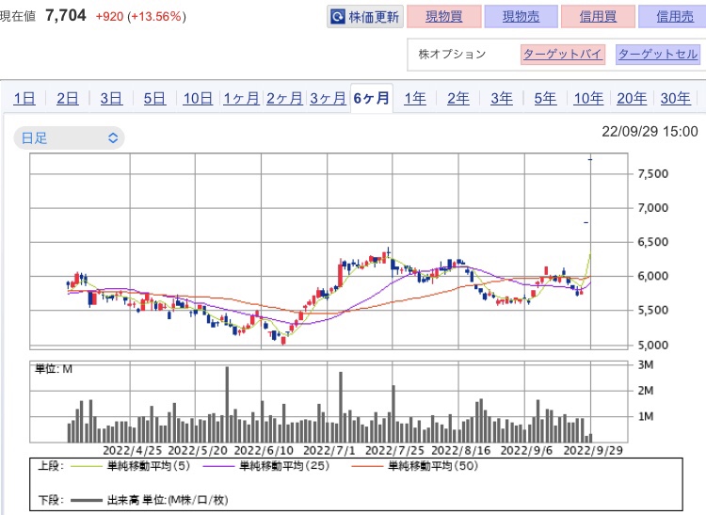
Task: Click the 株価更新 refresh icon
Action: point(338,17)
